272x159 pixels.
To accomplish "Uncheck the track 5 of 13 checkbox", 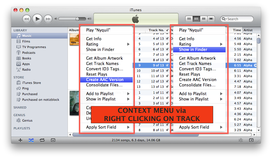I will 167,44.
